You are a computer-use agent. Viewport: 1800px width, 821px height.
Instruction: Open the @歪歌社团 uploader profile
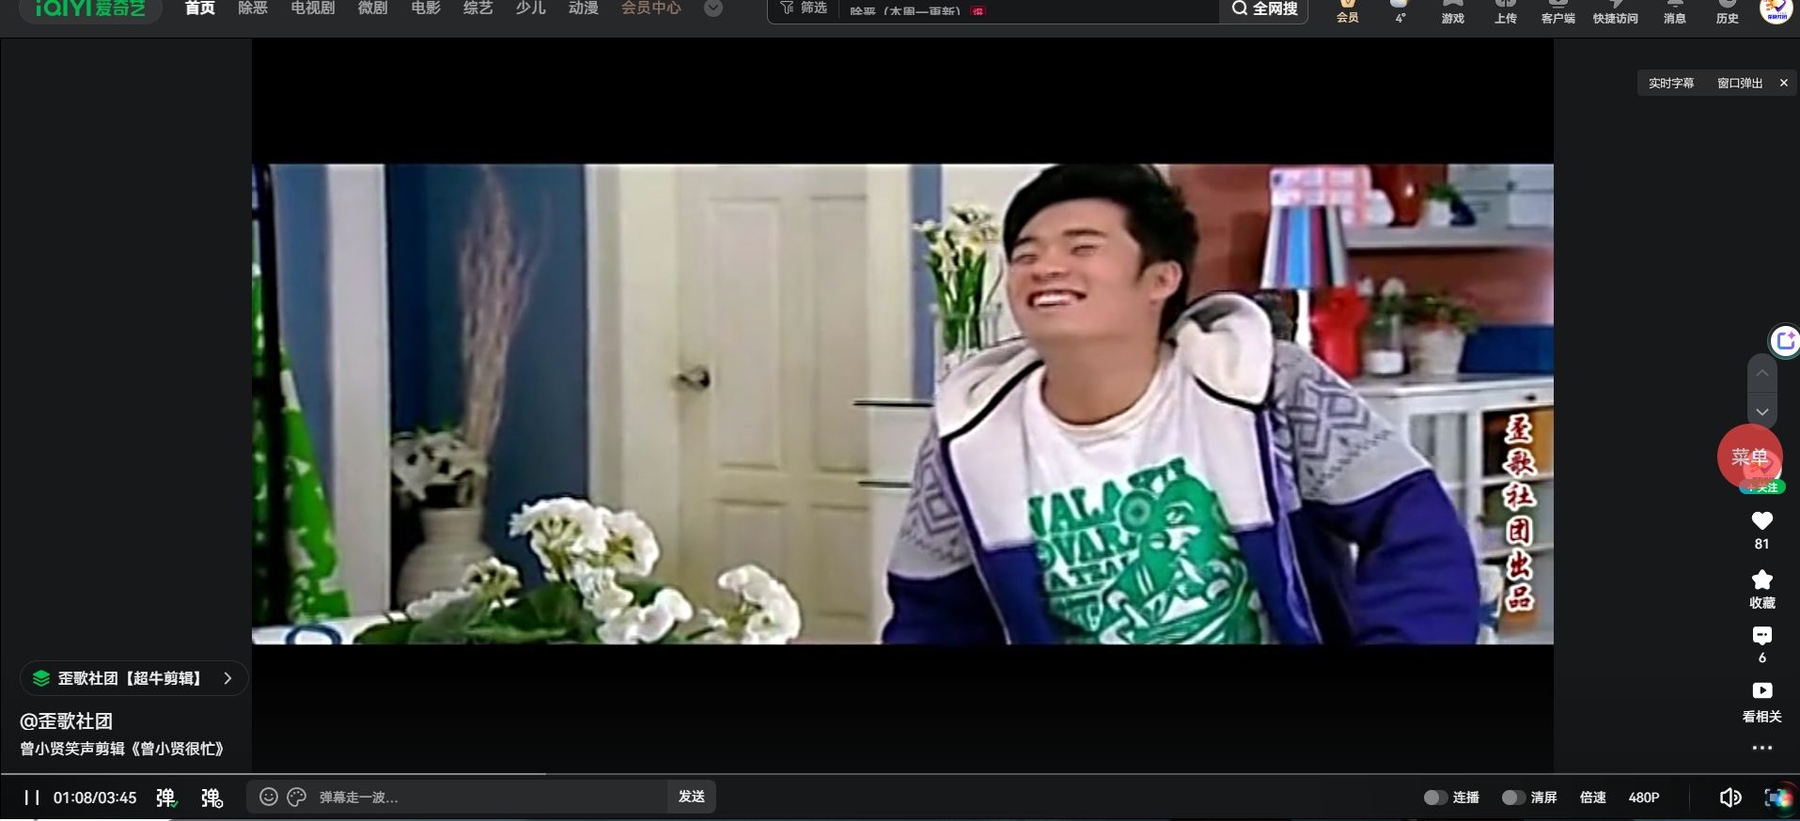point(66,721)
